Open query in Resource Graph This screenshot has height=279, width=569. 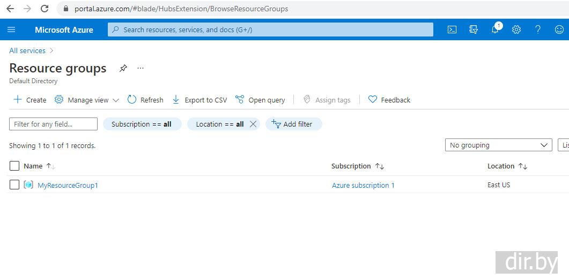click(260, 100)
